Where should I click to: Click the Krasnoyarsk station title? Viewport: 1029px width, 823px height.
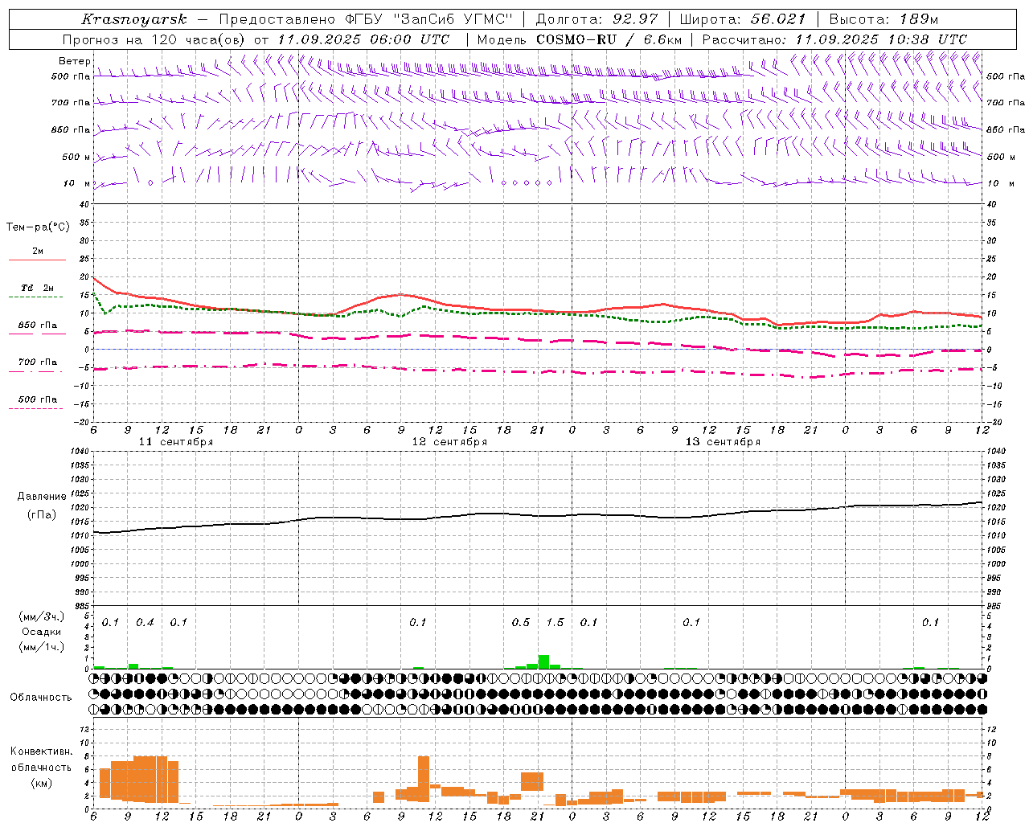click(x=134, y=18)
